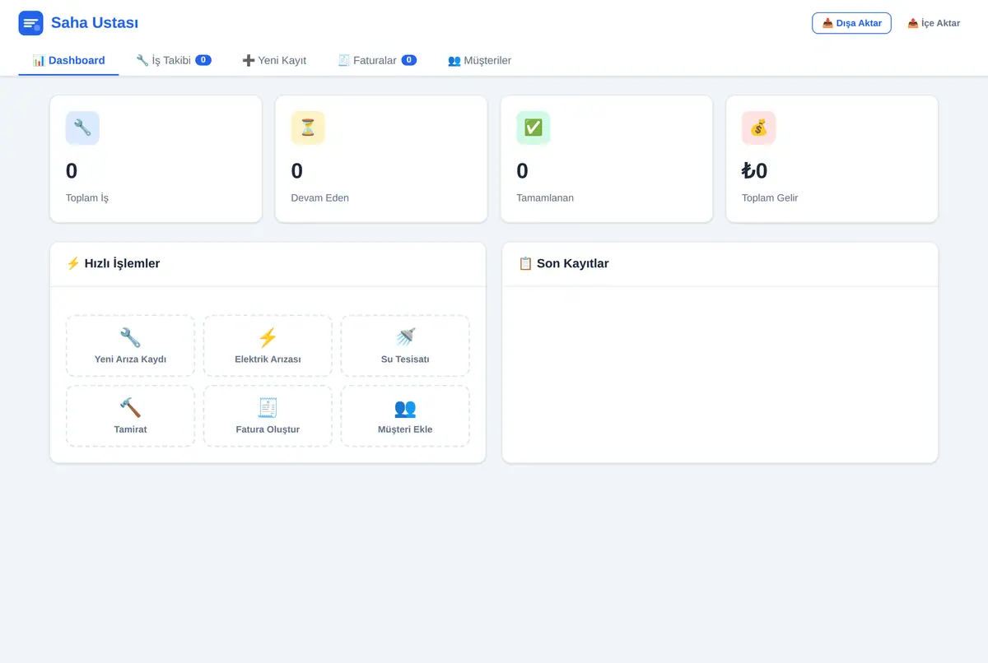Select the Tamirat hammer icon
The width and height of the screenshot is (988, 663).
[130, 408]
